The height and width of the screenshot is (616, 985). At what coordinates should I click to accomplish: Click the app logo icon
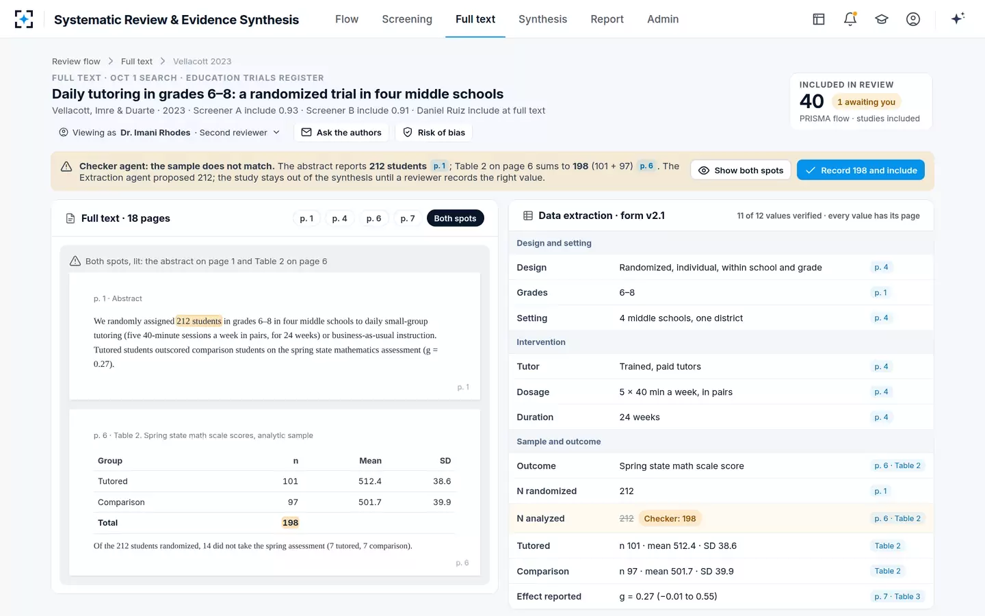(x=24, y=19)
